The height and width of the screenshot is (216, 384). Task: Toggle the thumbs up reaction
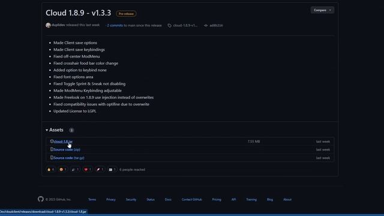[x=50, y=169]
